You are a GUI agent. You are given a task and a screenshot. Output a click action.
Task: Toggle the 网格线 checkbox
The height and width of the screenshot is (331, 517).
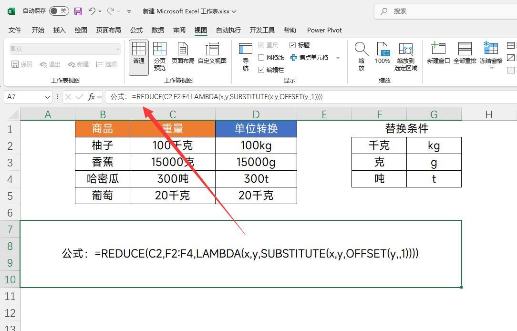click(x=261, y=58)
